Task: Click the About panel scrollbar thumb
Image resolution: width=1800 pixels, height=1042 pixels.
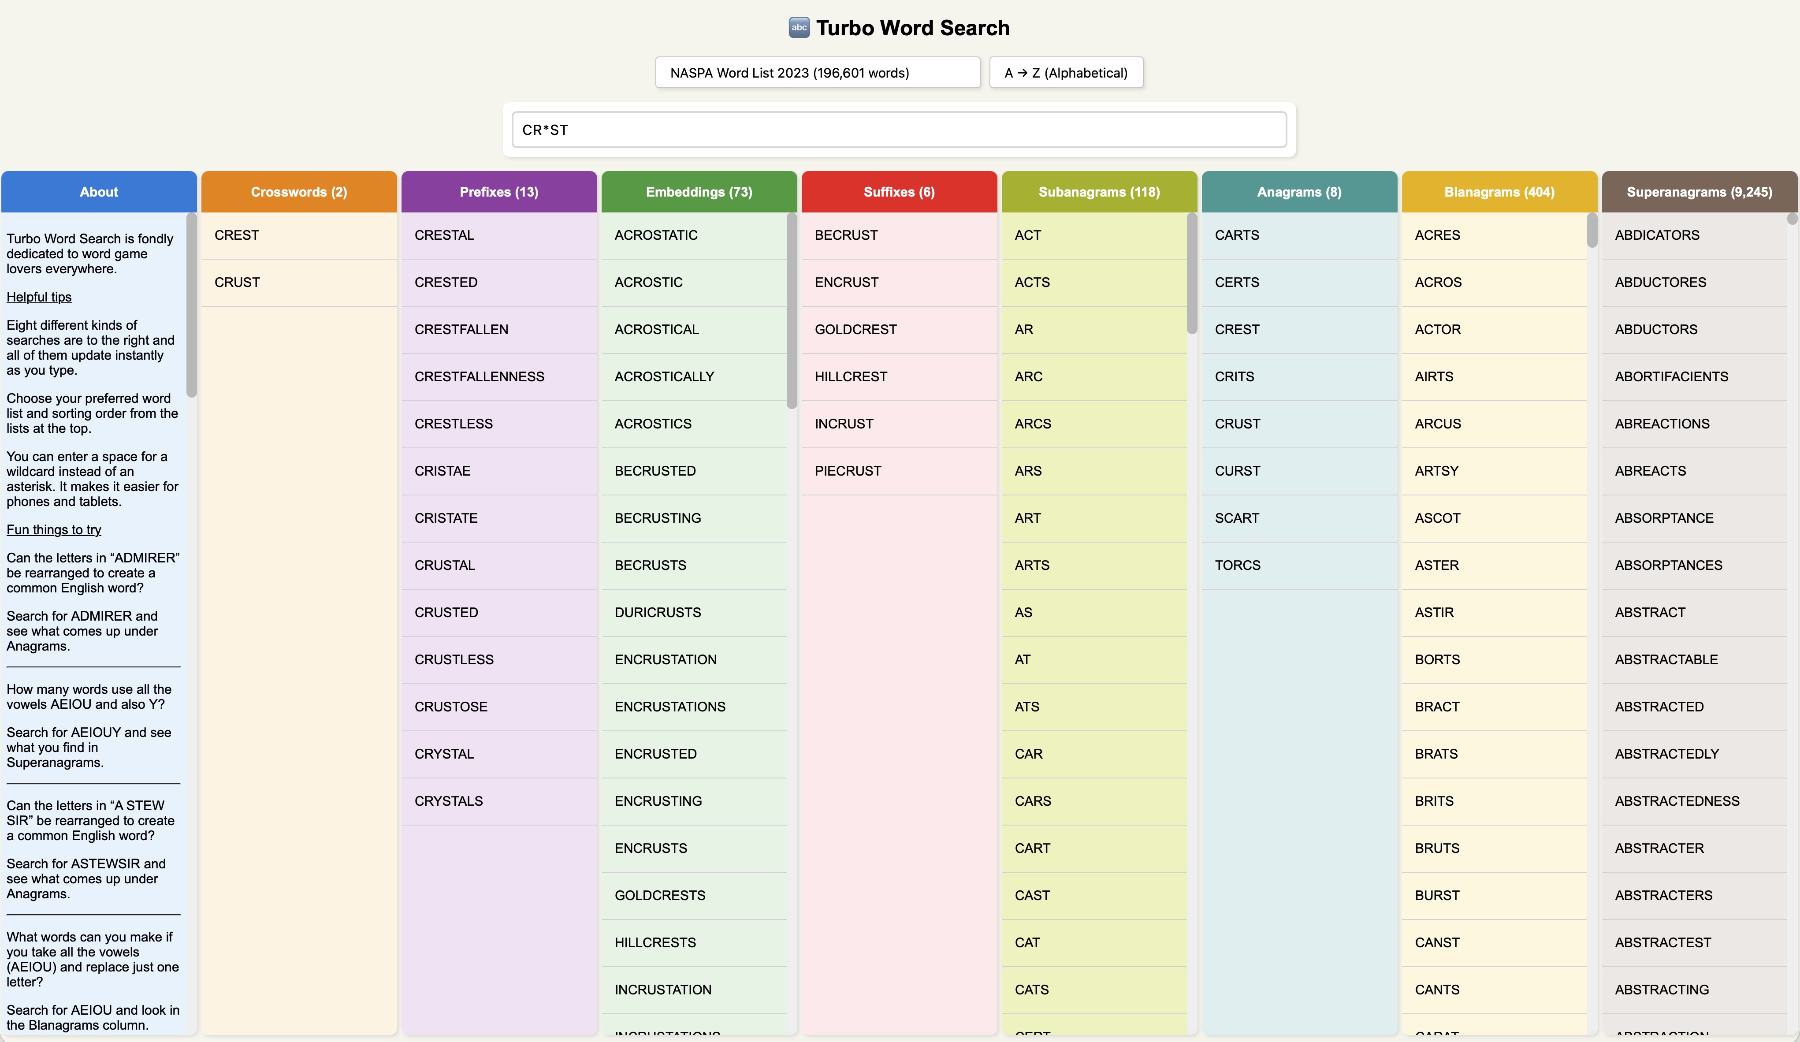Action: 191,305
